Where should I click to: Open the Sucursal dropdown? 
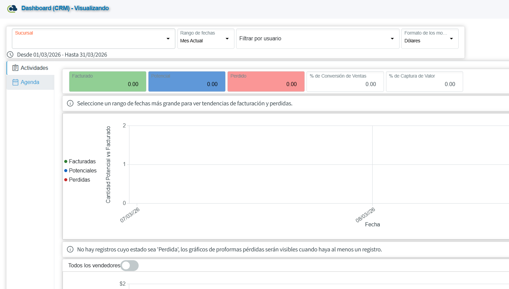click(x=93, y=39)
